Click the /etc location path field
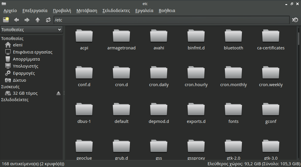This screenshot has width=301, height=167. (x=171, y=20)
